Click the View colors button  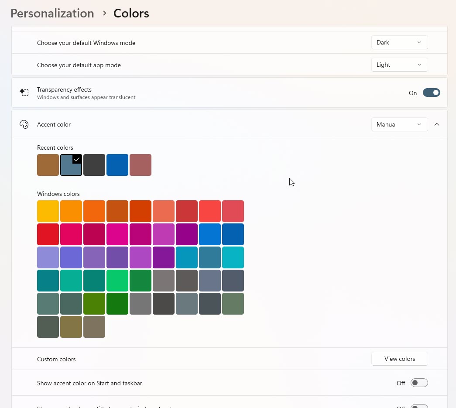click(x=399, y=359)
